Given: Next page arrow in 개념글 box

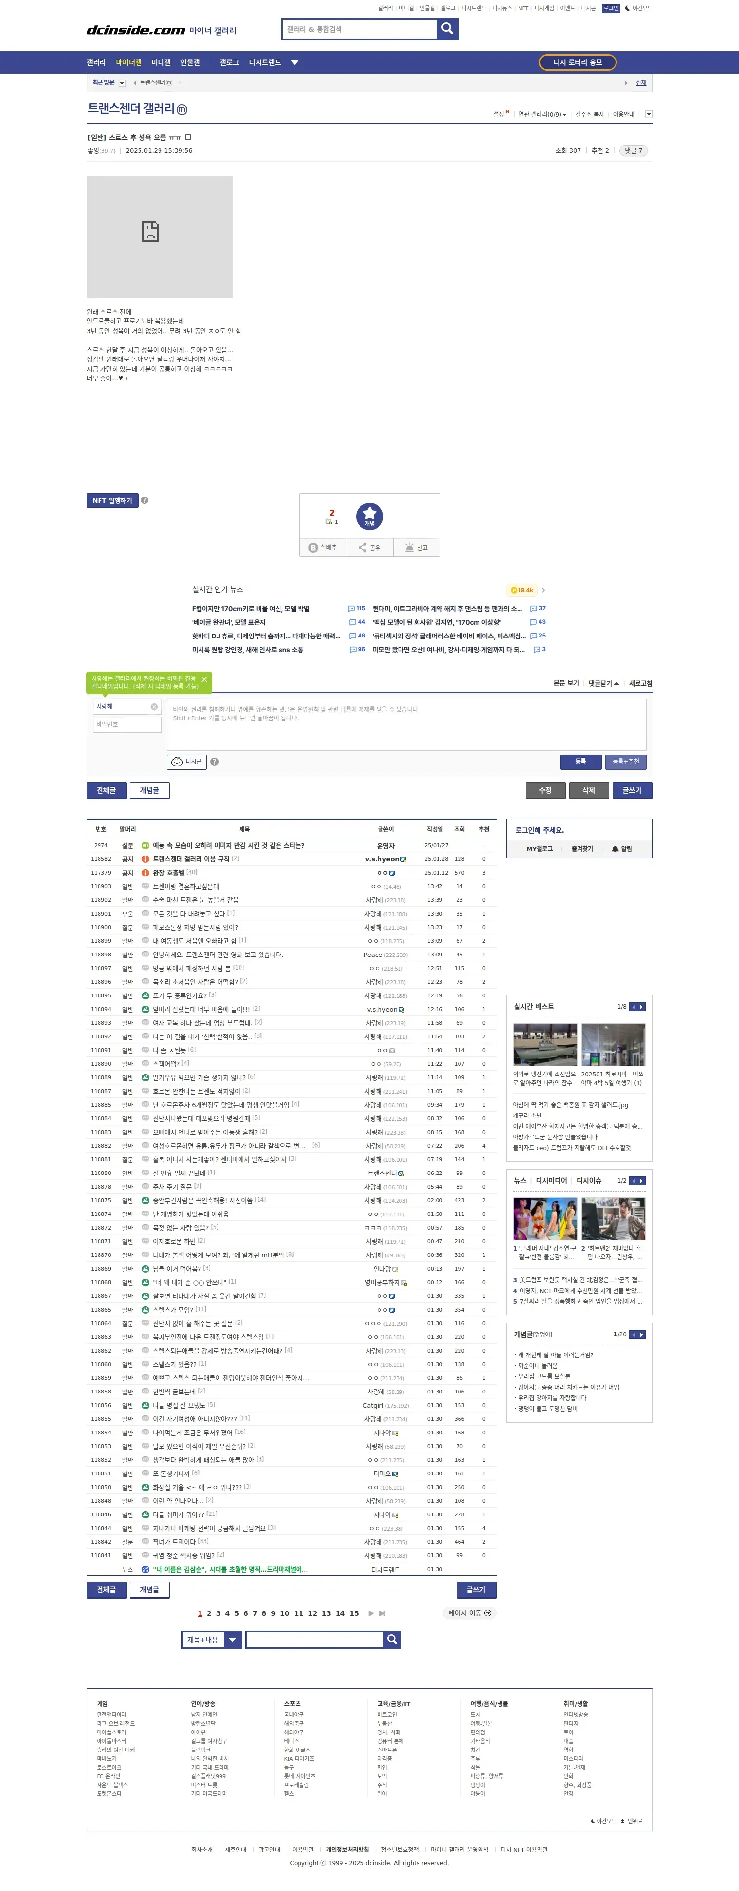Looking at the screenshot, I should tap(642, 1334).
